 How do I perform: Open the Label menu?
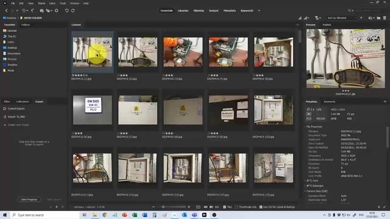(x=52, y=3)
